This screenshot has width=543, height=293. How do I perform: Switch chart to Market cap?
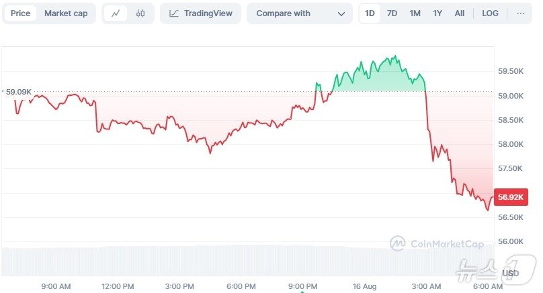(66, 13)
